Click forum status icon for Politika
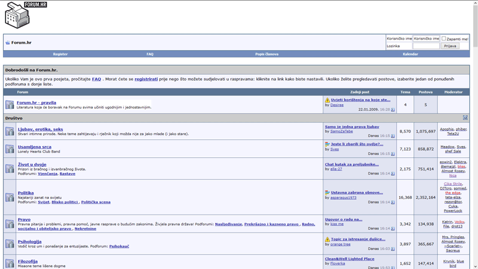Screen dimensions: 478x269 [10, 197]
